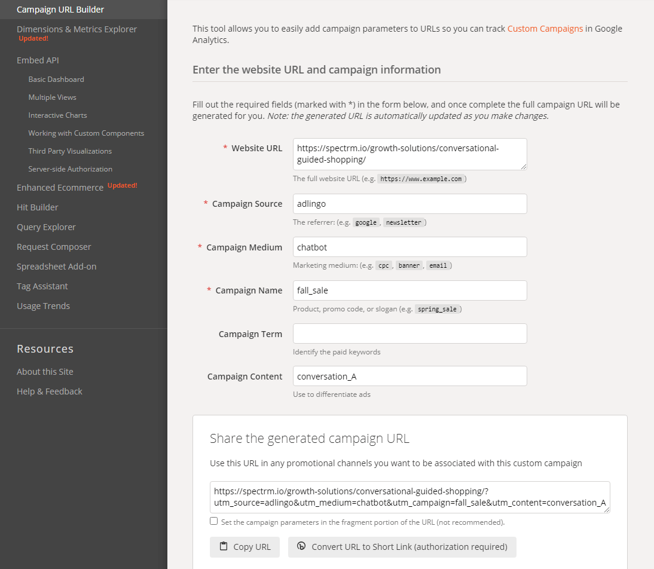Viewport: 654px width, 569px height.
Task: Open Help & Feedback
Action: [x=50, y=391]
